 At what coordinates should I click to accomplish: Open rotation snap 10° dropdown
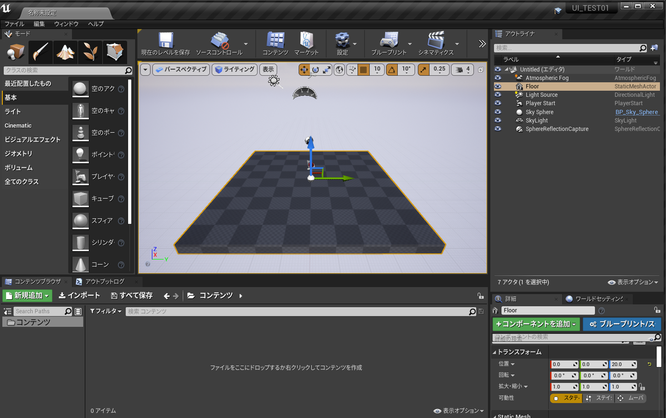click(x=406, y=69)
